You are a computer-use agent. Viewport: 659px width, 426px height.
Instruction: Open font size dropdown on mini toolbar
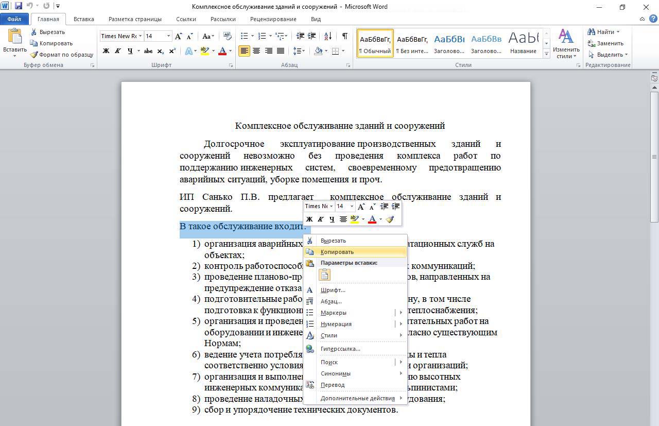pyautogui.click(x=352, y=207)
